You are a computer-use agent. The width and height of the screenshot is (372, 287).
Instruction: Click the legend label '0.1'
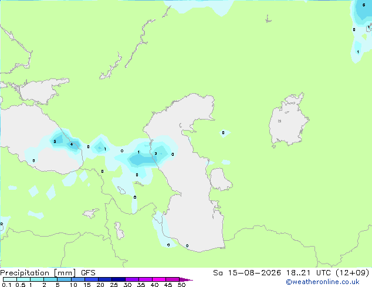(6, 285)
